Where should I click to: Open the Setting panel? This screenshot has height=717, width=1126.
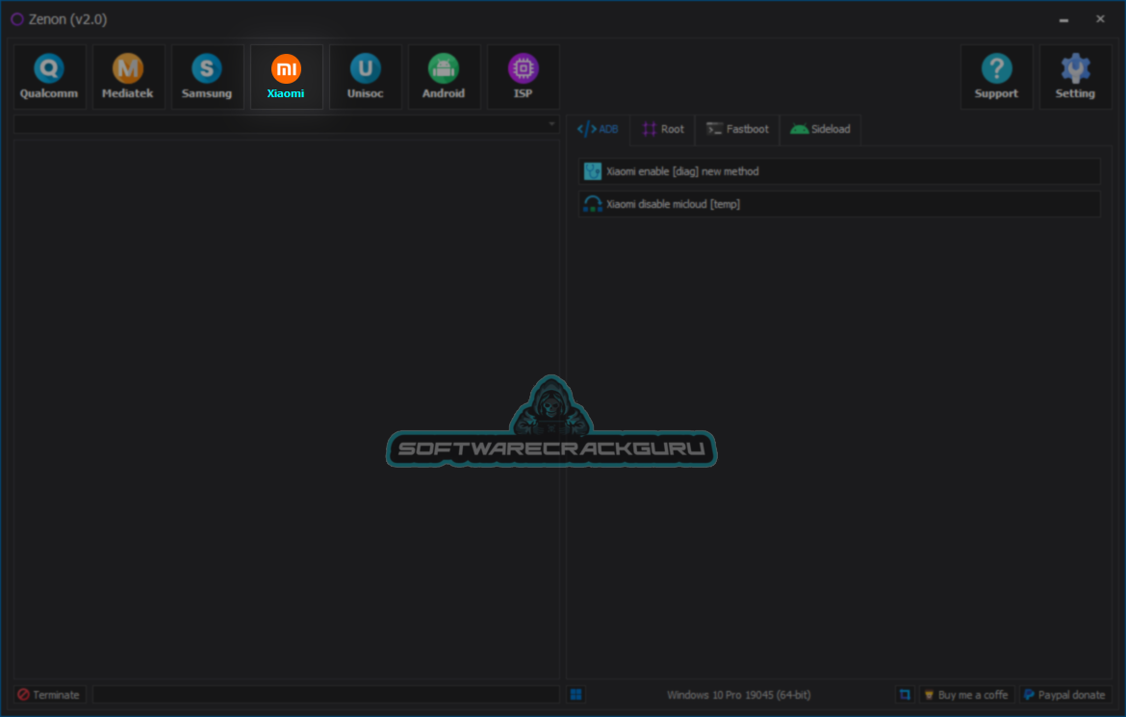tap(1075, 77)
